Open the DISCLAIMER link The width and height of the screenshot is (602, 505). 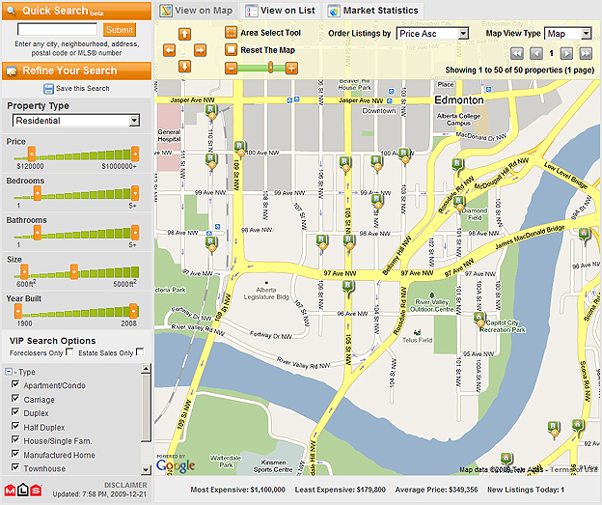click(x=125, y=485)
